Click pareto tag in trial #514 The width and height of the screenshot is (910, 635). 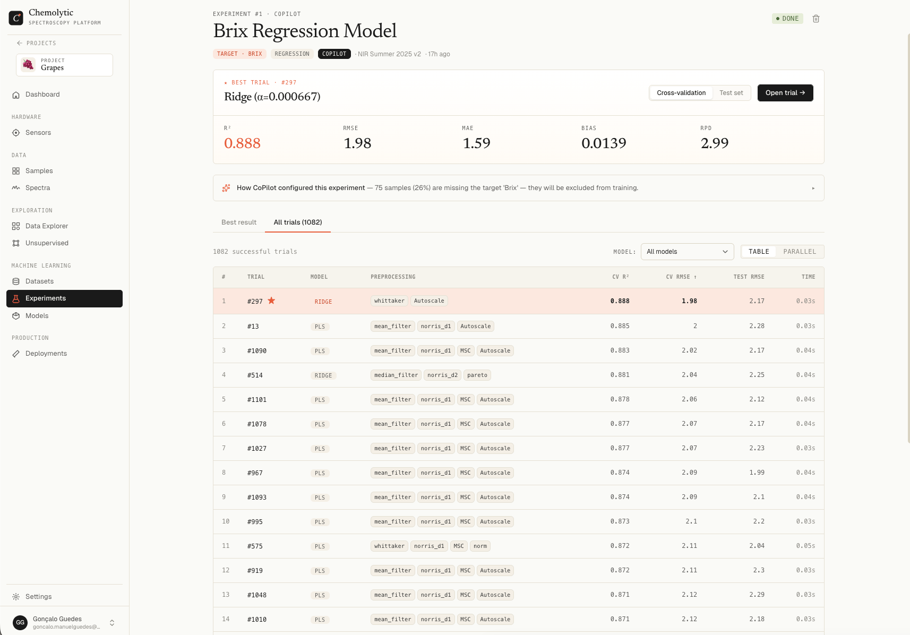[x=477, y=375]
